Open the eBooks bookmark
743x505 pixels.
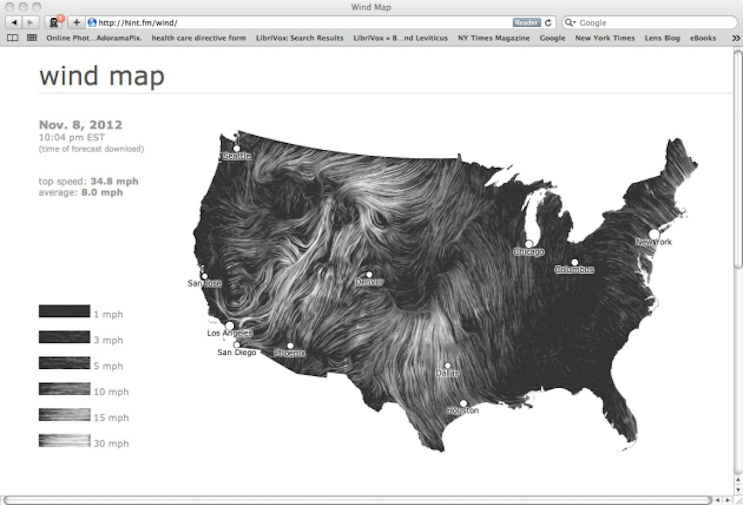(x=702, y=38)
